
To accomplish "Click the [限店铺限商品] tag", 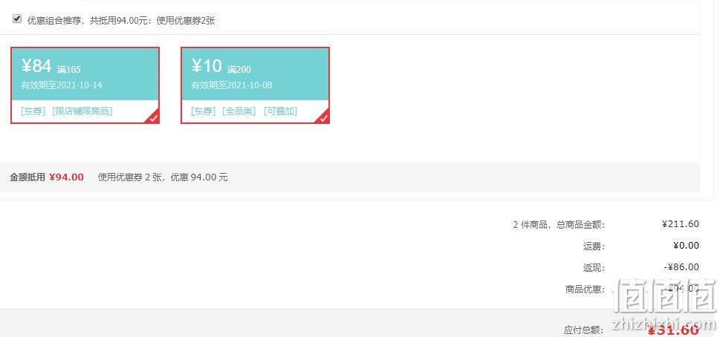I will (x=82, y=111).
